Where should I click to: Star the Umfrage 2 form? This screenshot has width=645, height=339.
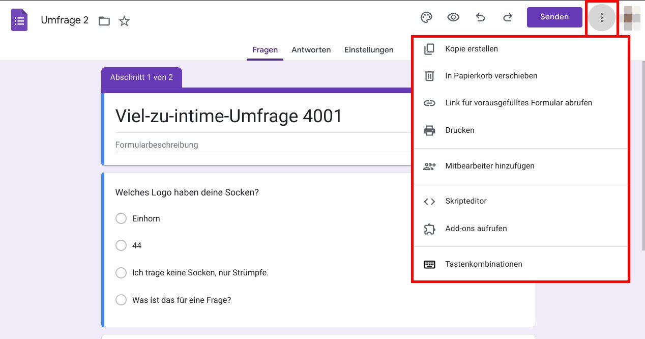point(124,21)
